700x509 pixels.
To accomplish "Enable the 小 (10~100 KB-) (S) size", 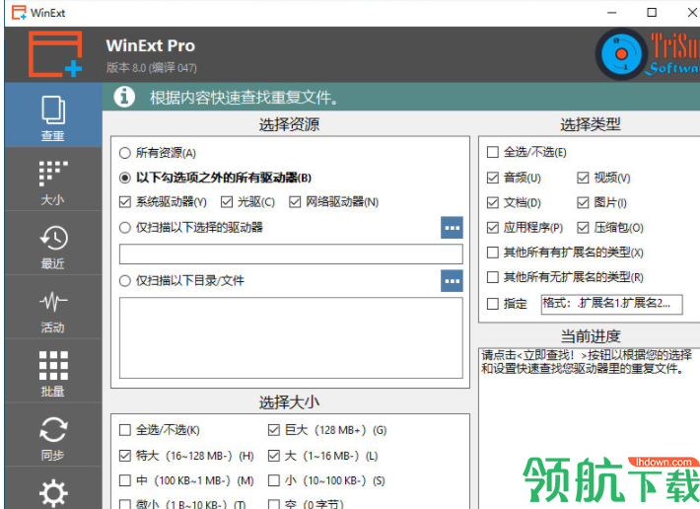I will click(x=274, y=480).
